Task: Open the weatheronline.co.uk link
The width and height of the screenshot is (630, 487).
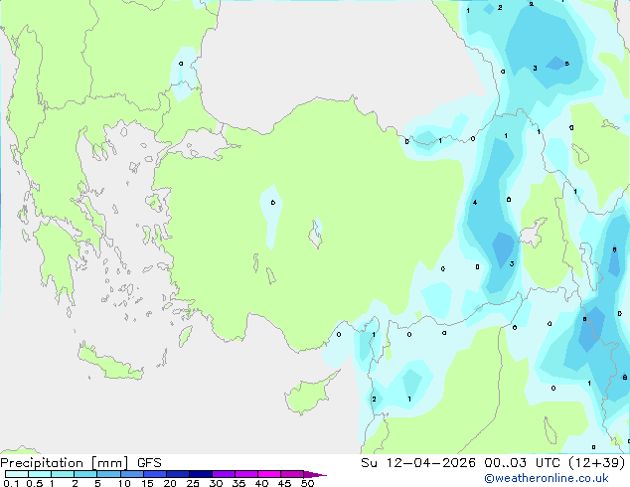Action: (x=547, y=478)
